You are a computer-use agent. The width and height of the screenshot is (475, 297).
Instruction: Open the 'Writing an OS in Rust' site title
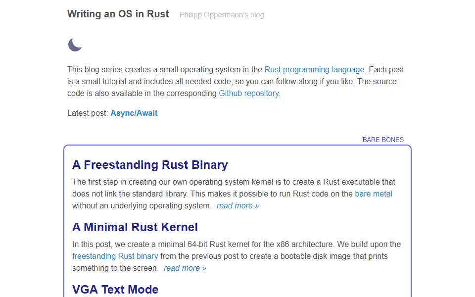pyautogui.click(x=118, y=14)
